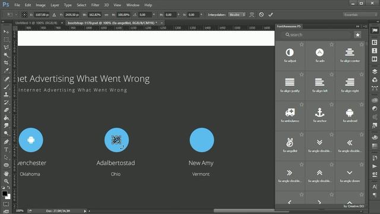Favorite the fa-align-center icon star

click(362, 45)
